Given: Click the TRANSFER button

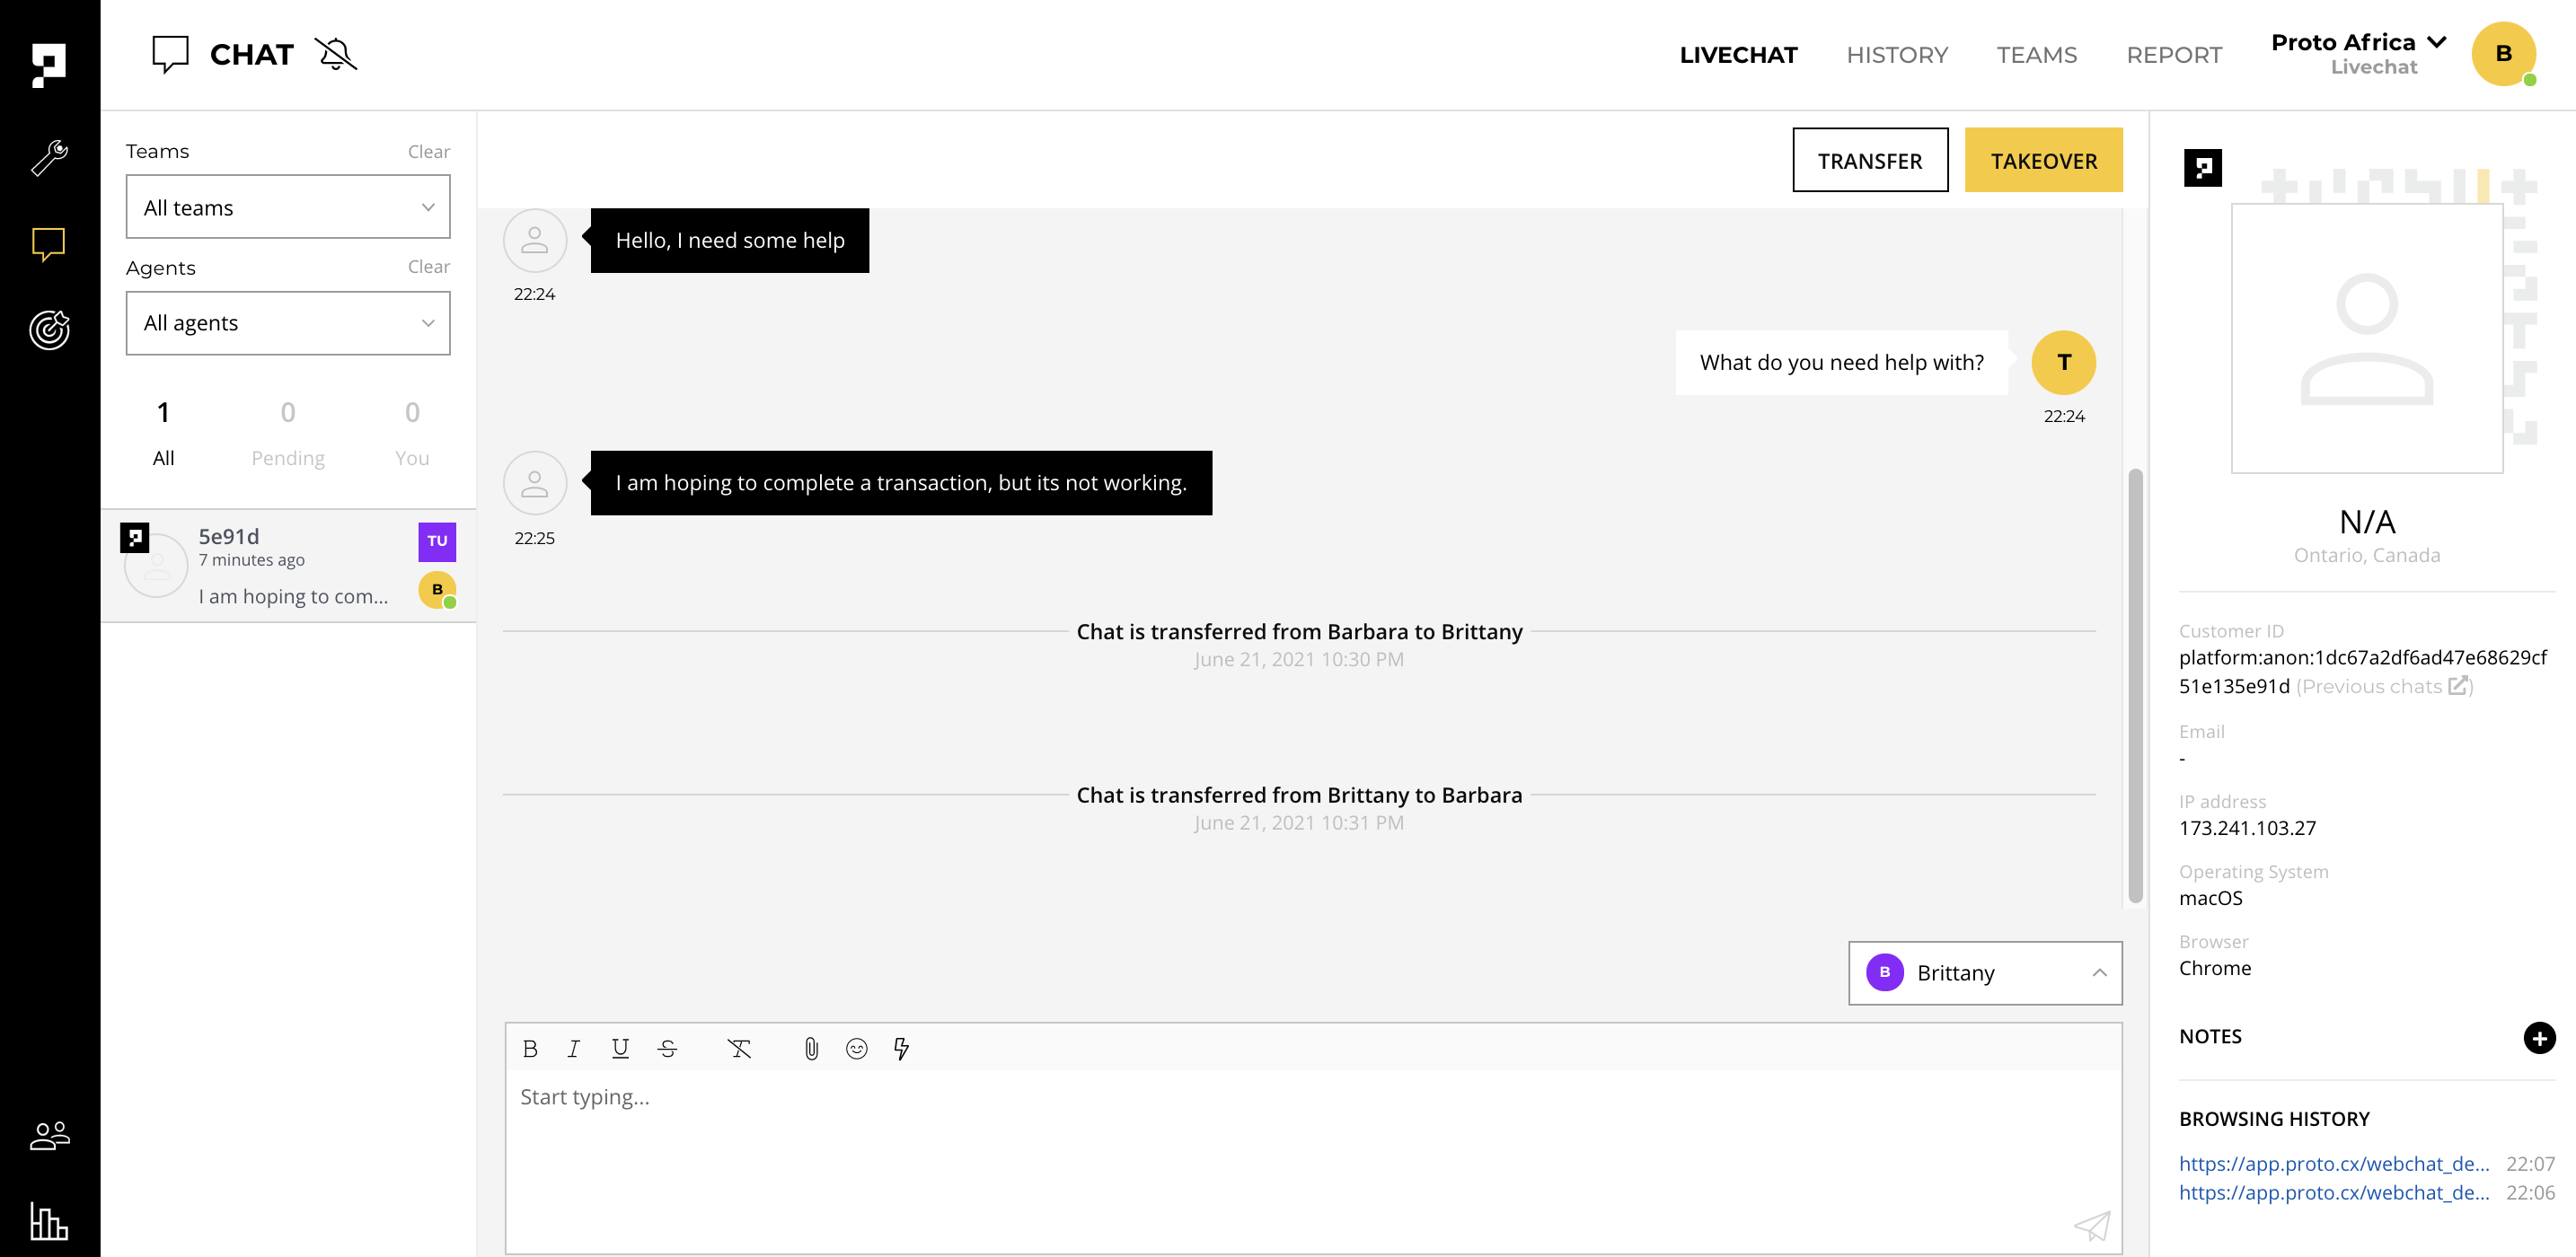Looking at the screenshot, I should coord(1870,160).
